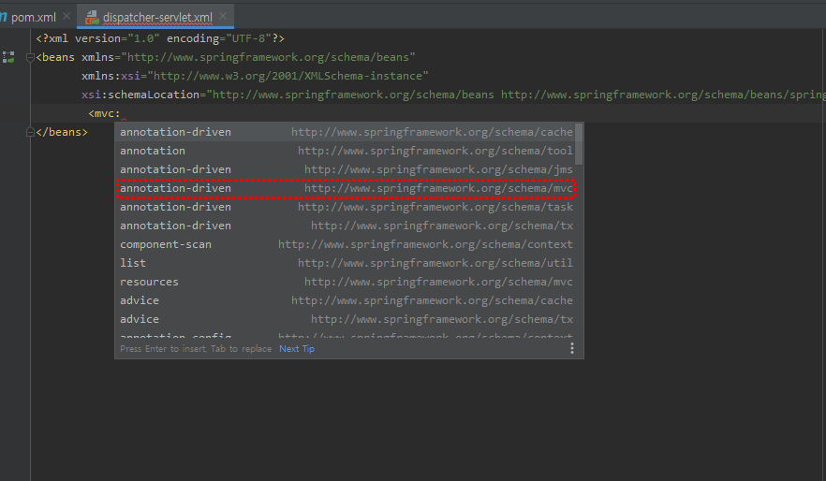This screenshot has height=481, width=826.
Task: Choose annotation-driven from schema/cache
Action: 347,132
